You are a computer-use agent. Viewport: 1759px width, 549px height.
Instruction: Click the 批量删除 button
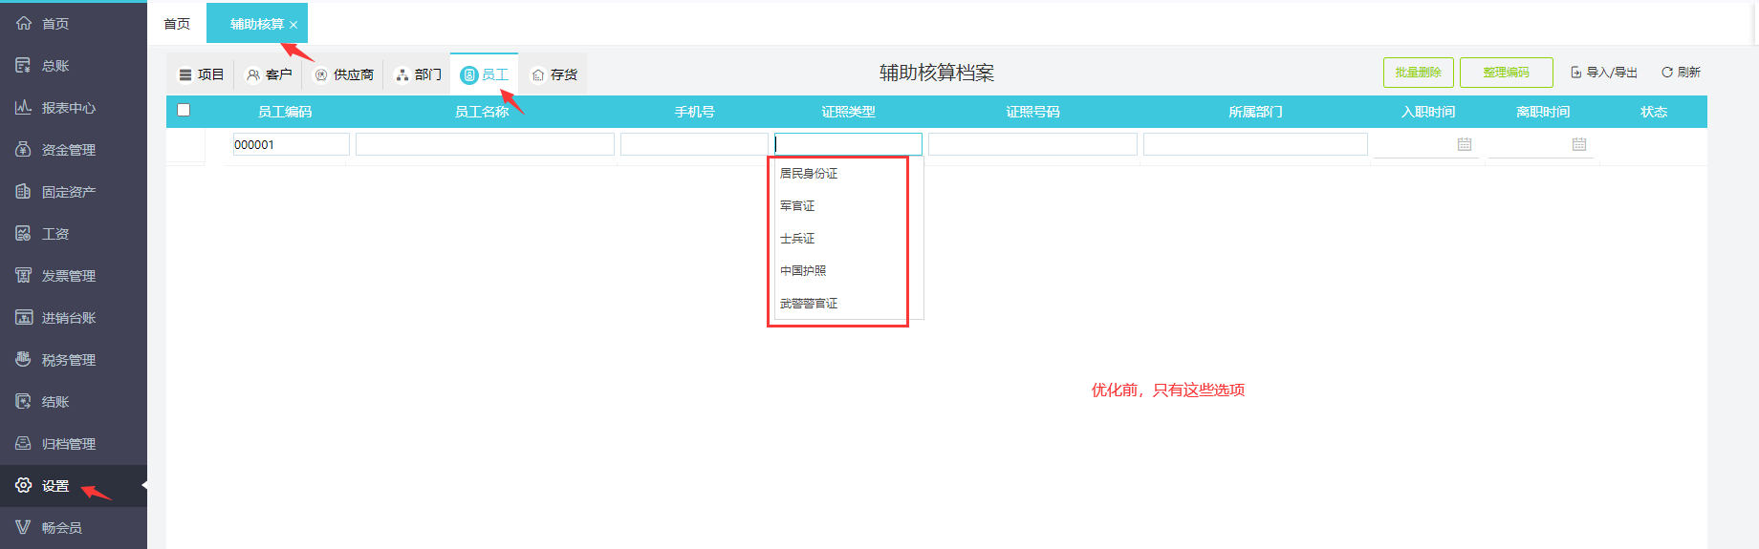[1419, 73]
